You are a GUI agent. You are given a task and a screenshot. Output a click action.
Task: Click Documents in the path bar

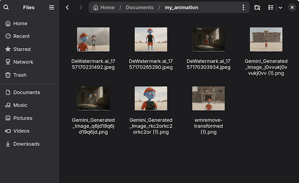tap(140, 7)
